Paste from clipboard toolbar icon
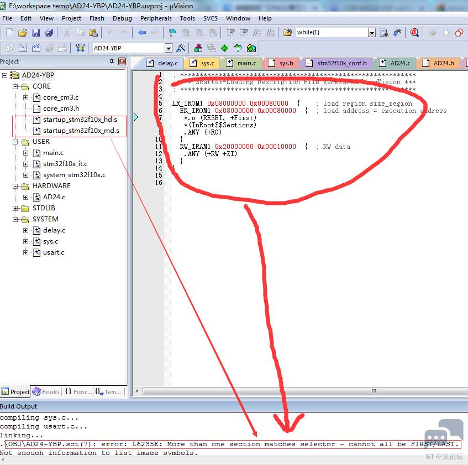 pyautogui.click(x=93, y=33)
